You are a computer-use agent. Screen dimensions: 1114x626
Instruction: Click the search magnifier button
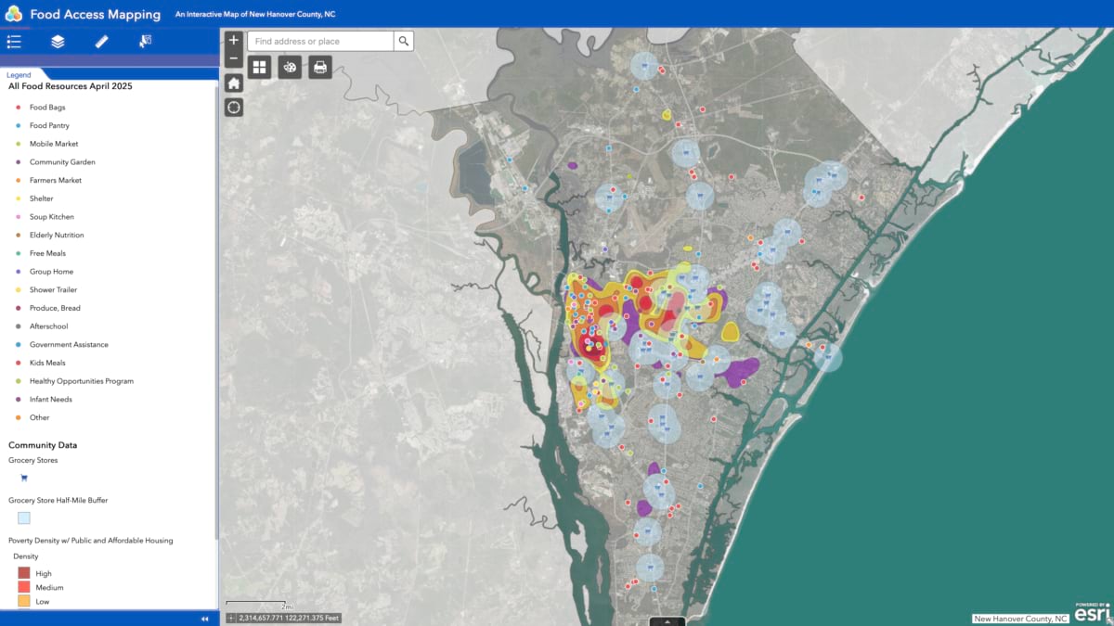click(404, 41)
